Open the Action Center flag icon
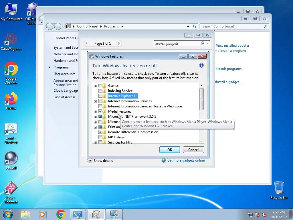Screen dimensions: 293x220 pyautogui.click(x=257, y=215)
